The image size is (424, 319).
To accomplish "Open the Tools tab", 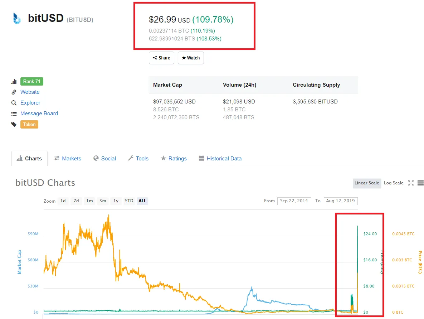I will (138, 159).
